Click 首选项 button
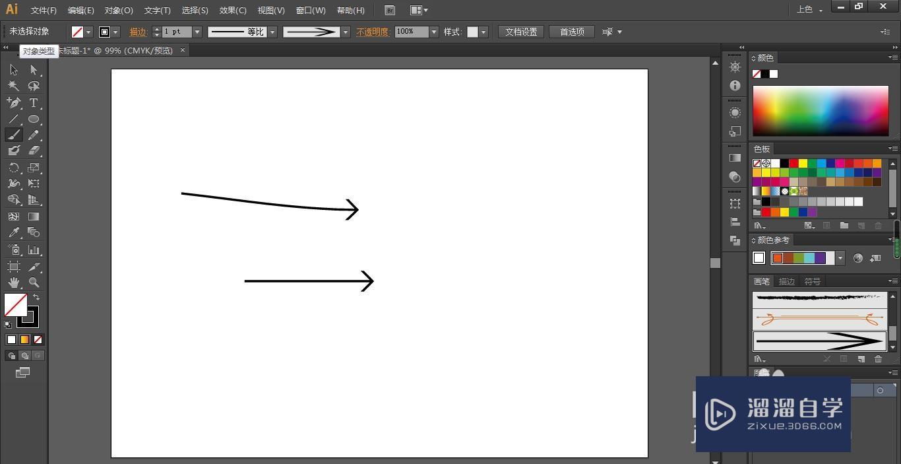Image resolution: width=901 pixels, height=464 pixels. pos(572,32)
